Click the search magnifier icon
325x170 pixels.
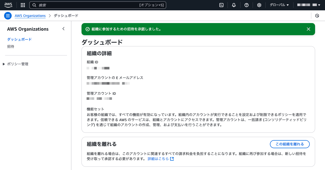coord(34,5)
